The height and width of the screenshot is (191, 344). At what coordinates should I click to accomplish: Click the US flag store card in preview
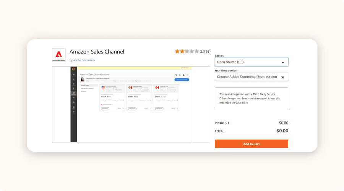[112, 97]
